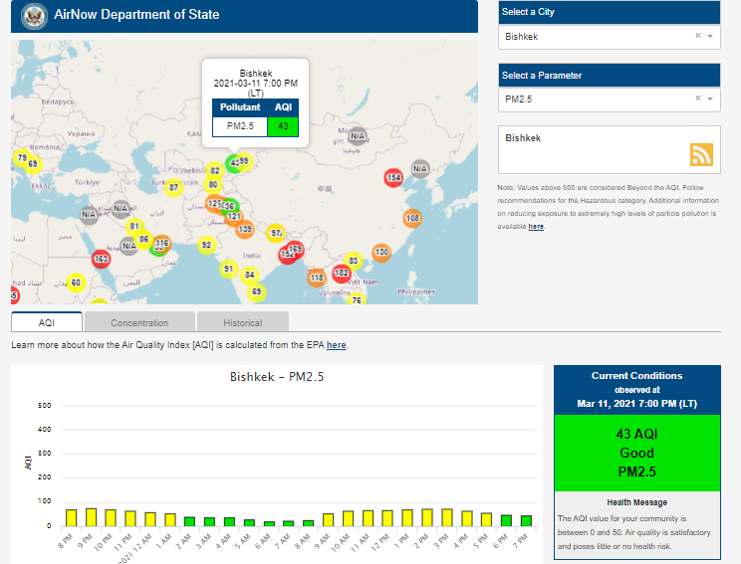The image size is (741, 564).
Task: Click the red 182 AQI map marker
Action: point(342,273)
